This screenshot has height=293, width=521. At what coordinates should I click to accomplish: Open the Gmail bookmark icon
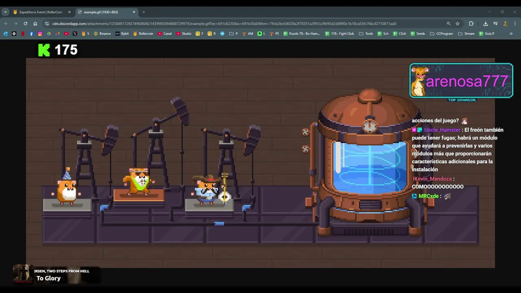click(x=57, y=34)
